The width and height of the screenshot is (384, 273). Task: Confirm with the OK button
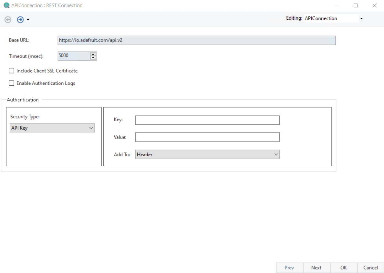click(x=343, y=268)
